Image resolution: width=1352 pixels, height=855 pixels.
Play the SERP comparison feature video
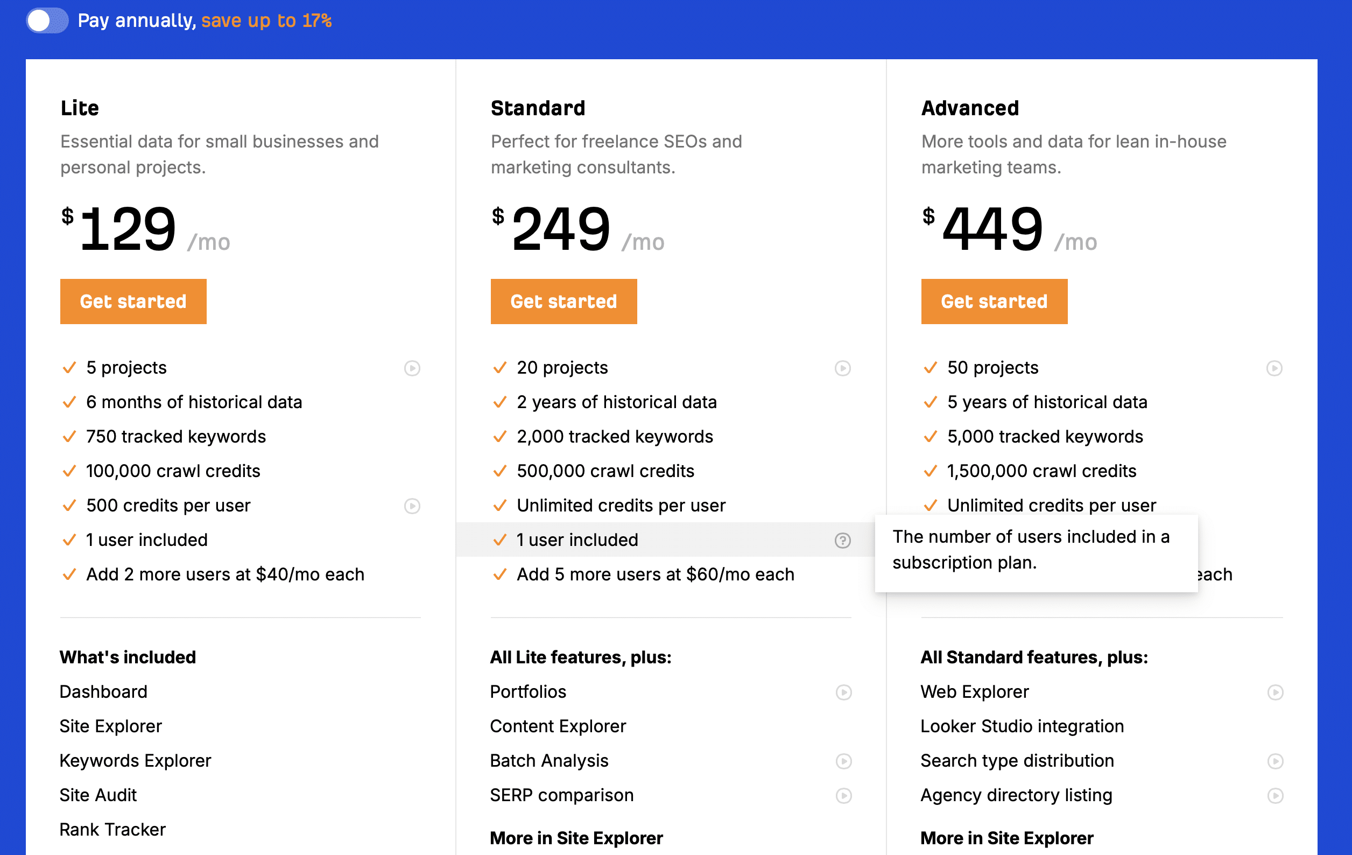coord(844,796)
